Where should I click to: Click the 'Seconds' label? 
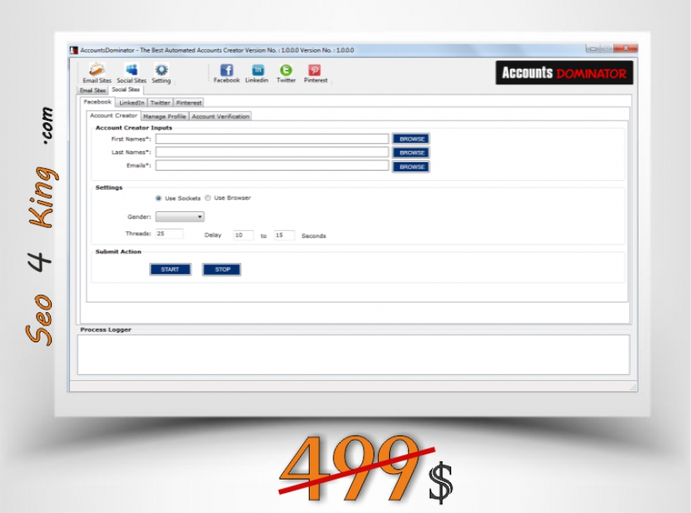[314, 236]
